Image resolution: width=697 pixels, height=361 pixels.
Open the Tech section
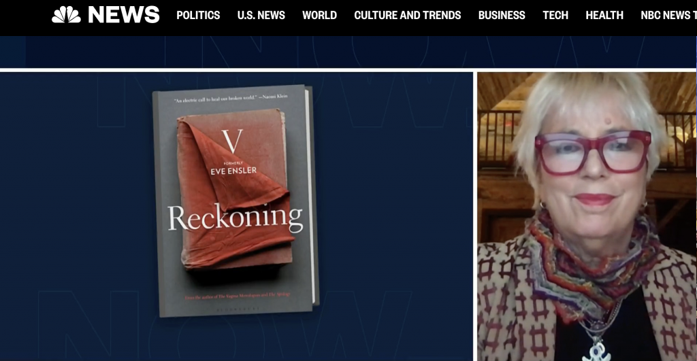[555, 15]
